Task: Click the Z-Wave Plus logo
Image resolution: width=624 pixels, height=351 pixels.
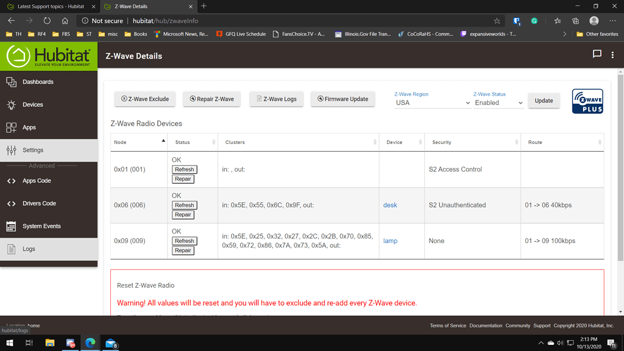Action: click(587, 101)
